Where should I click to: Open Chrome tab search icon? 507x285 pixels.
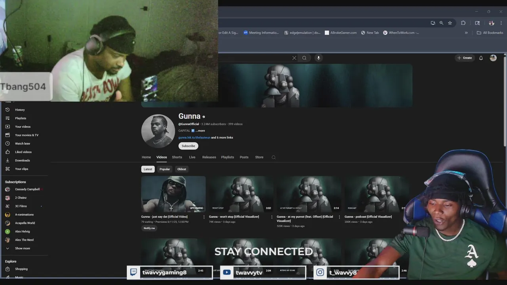tap(477, 23)
